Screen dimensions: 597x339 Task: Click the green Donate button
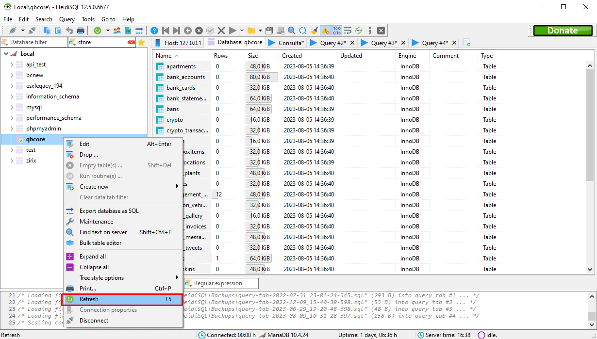pos(563,31)
